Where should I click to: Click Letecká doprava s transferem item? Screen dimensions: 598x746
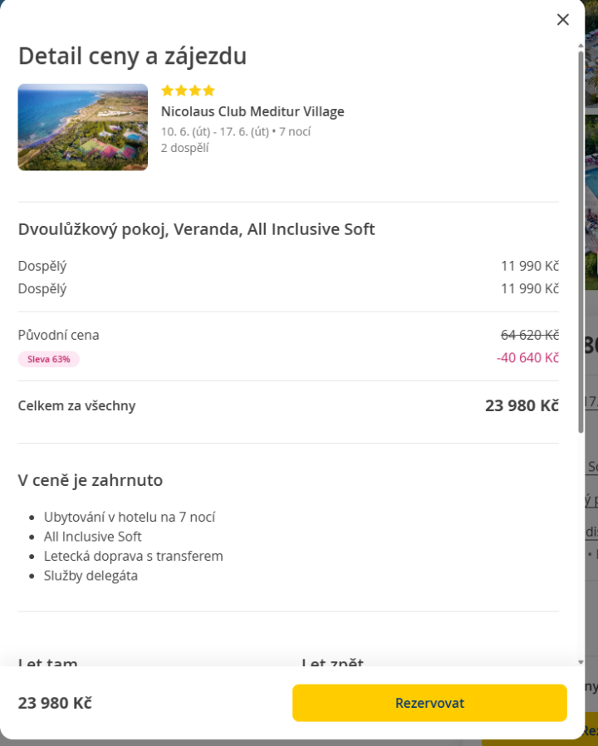(x=134, y=556)
